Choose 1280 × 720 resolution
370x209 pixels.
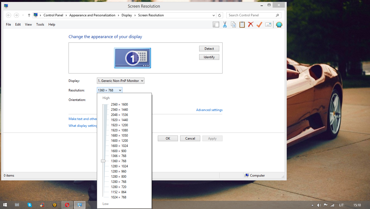tap(119, 187)
